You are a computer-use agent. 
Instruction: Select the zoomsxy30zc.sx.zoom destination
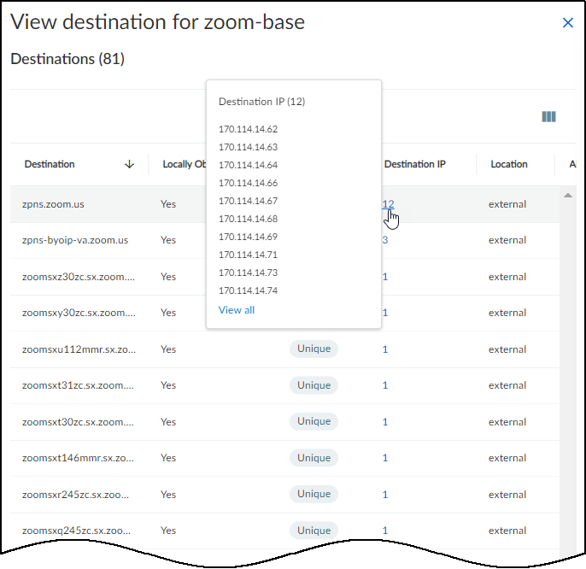(x=79, y=313)
